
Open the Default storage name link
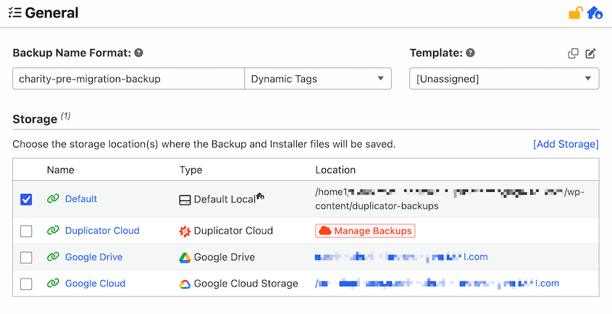click(x=81, y=198)
